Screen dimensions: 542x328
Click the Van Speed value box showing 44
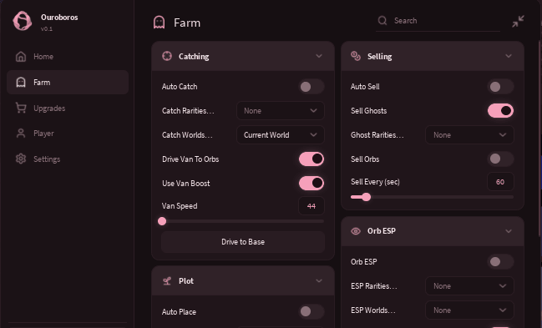(312, 206)
